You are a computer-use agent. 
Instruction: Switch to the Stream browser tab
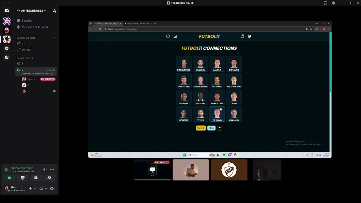pyautogui.click(x=138, y=24)
